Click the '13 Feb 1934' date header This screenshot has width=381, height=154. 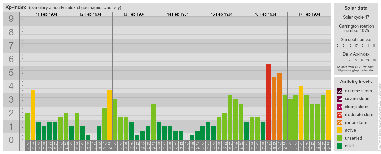pyautogui.click(x=134, y=14)
